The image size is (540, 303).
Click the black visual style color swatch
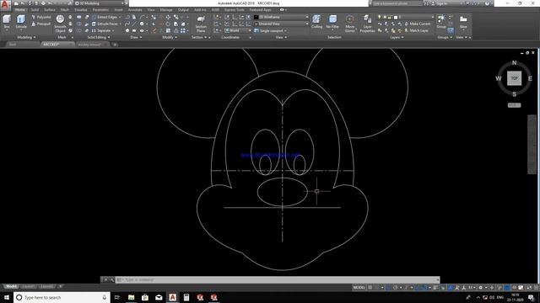tap(256, 17)
